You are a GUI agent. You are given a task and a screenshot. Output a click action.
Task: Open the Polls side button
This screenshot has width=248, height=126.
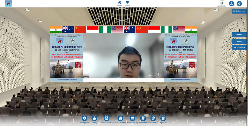click(x=239, y=41)
